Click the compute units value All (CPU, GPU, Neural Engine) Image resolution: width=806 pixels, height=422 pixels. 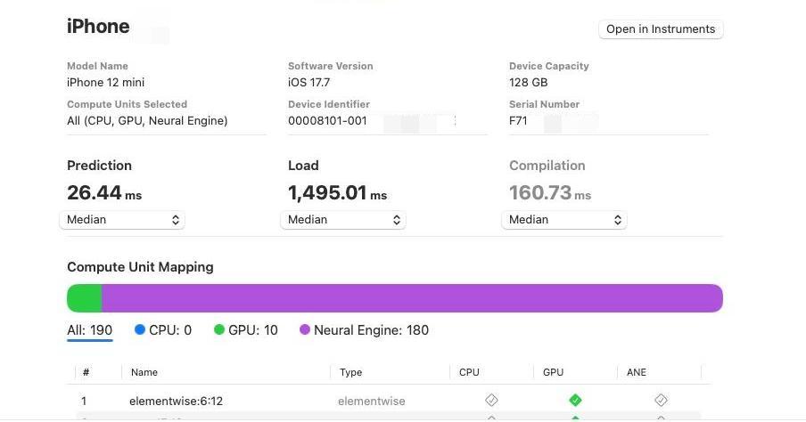click(x=147, y=121)
